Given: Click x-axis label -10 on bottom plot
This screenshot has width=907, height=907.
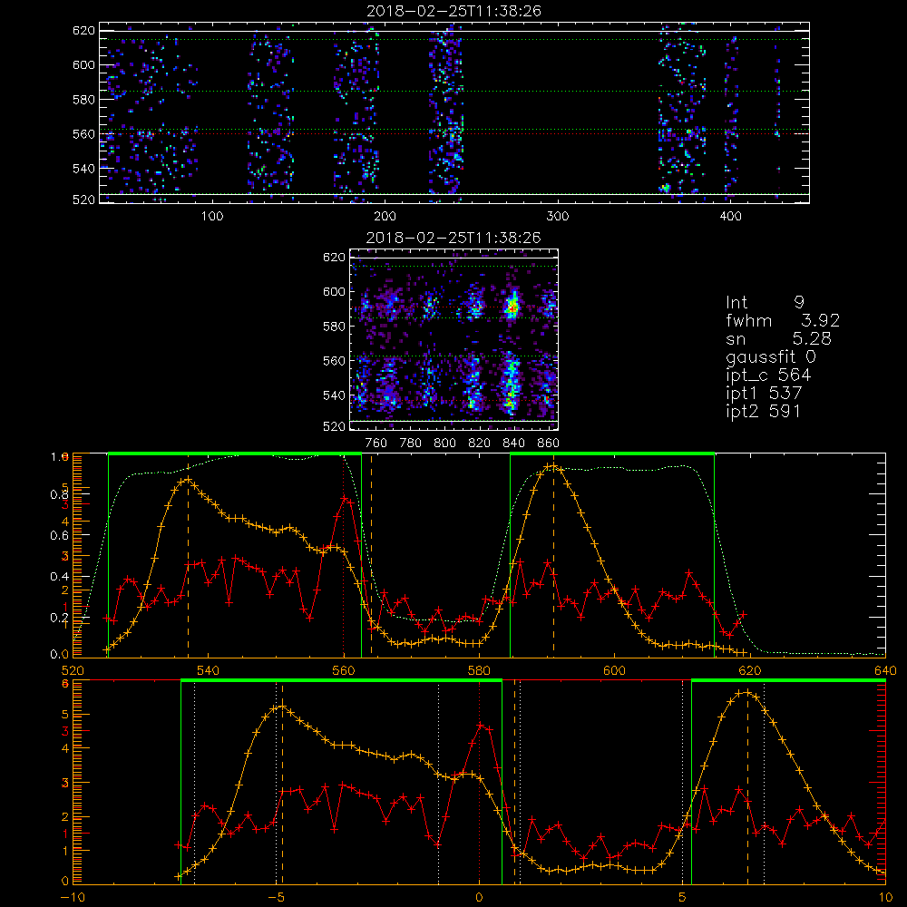Looking at the screenshot, I should coord(73,897).
